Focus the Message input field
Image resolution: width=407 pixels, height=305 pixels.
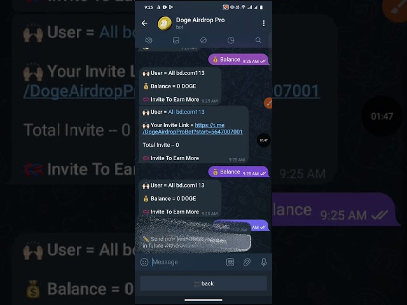point(187,262)
